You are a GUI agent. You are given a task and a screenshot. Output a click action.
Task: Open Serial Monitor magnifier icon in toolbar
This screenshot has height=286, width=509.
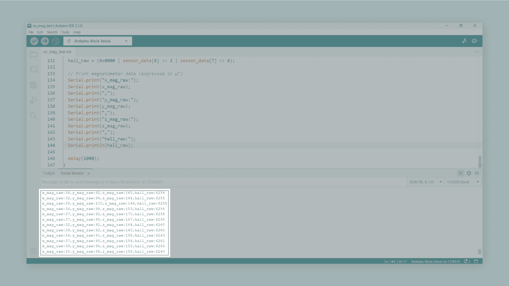pos(475,41)
